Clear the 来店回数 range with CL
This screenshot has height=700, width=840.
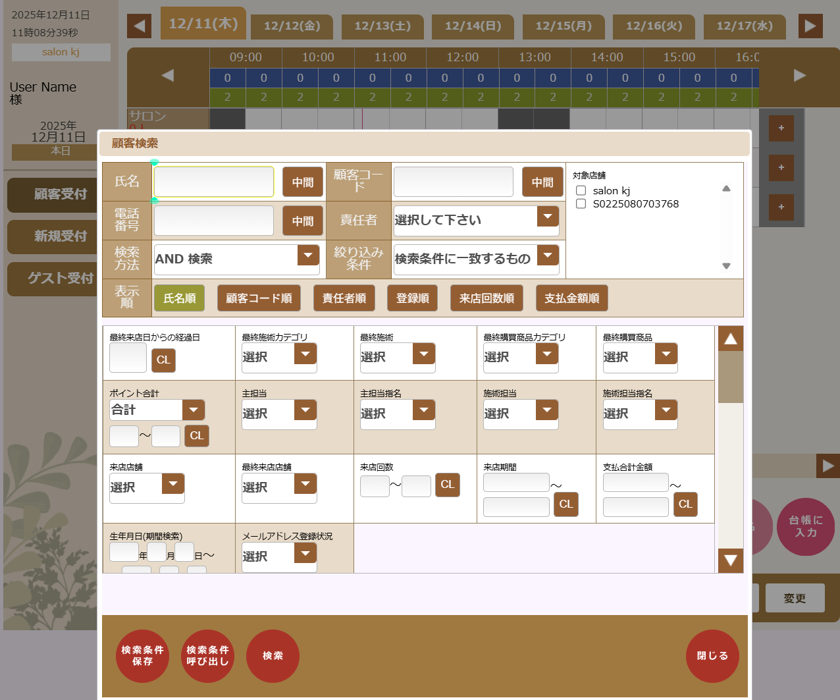[448, 485]
